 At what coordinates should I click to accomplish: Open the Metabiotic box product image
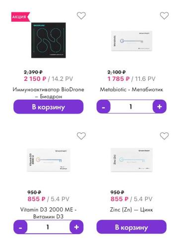click(131, 41)
